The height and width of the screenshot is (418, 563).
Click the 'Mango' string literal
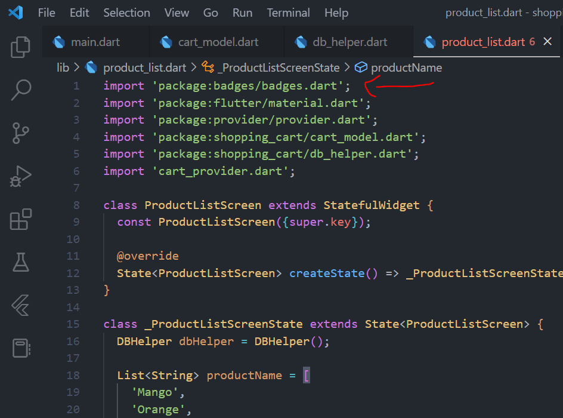(x=154, y=392)
